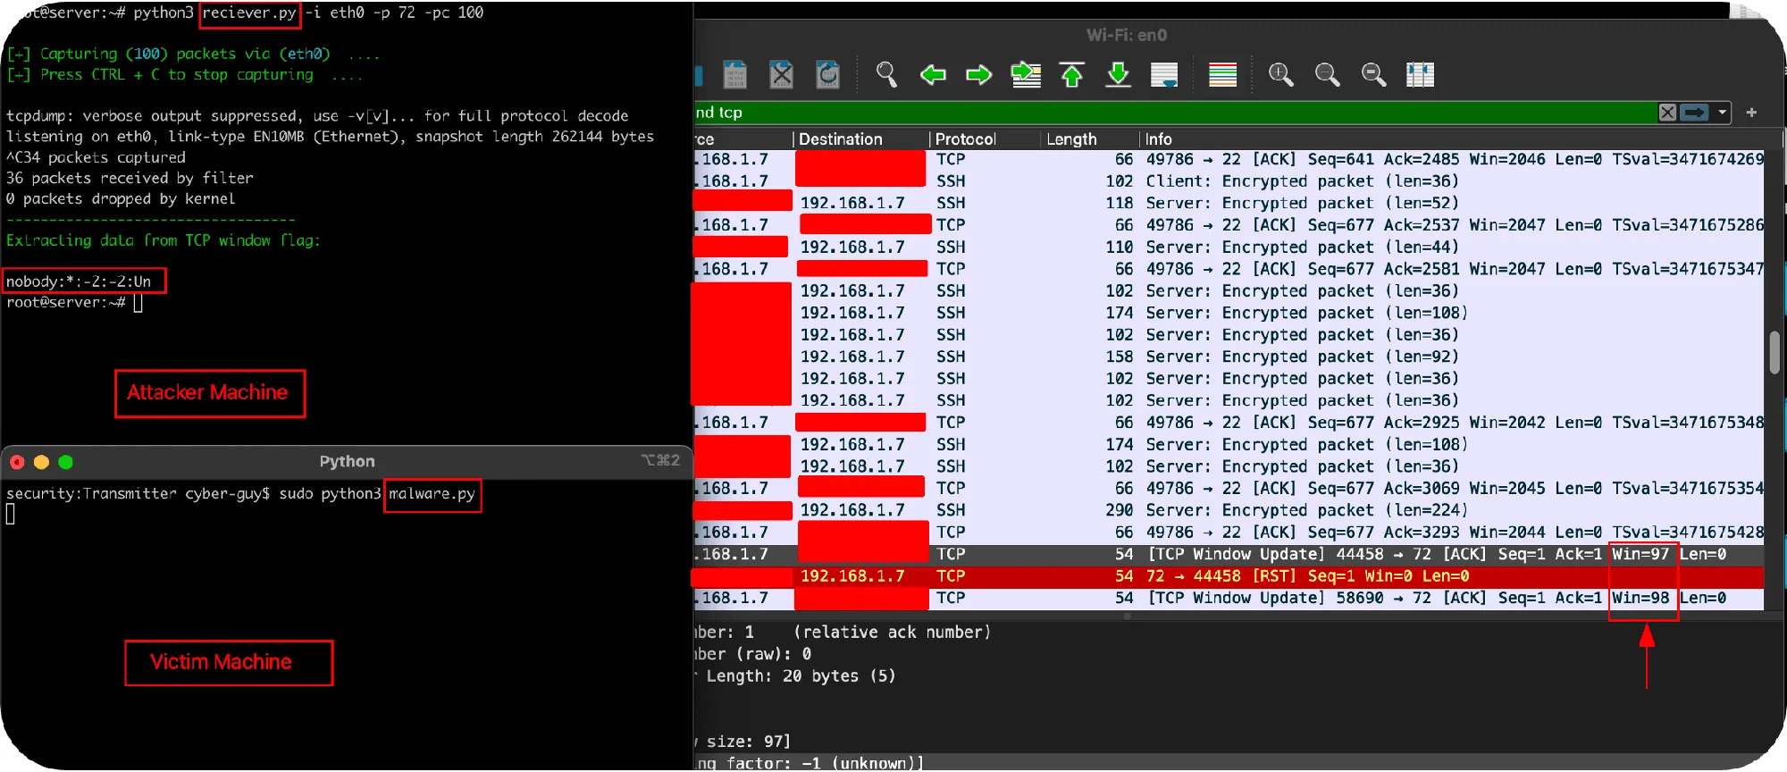
Task: Select the ACK packet with Seq=641
Action: (1229, 160)
